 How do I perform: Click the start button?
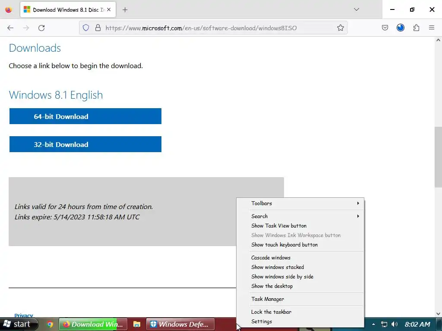tap(19, 324)
